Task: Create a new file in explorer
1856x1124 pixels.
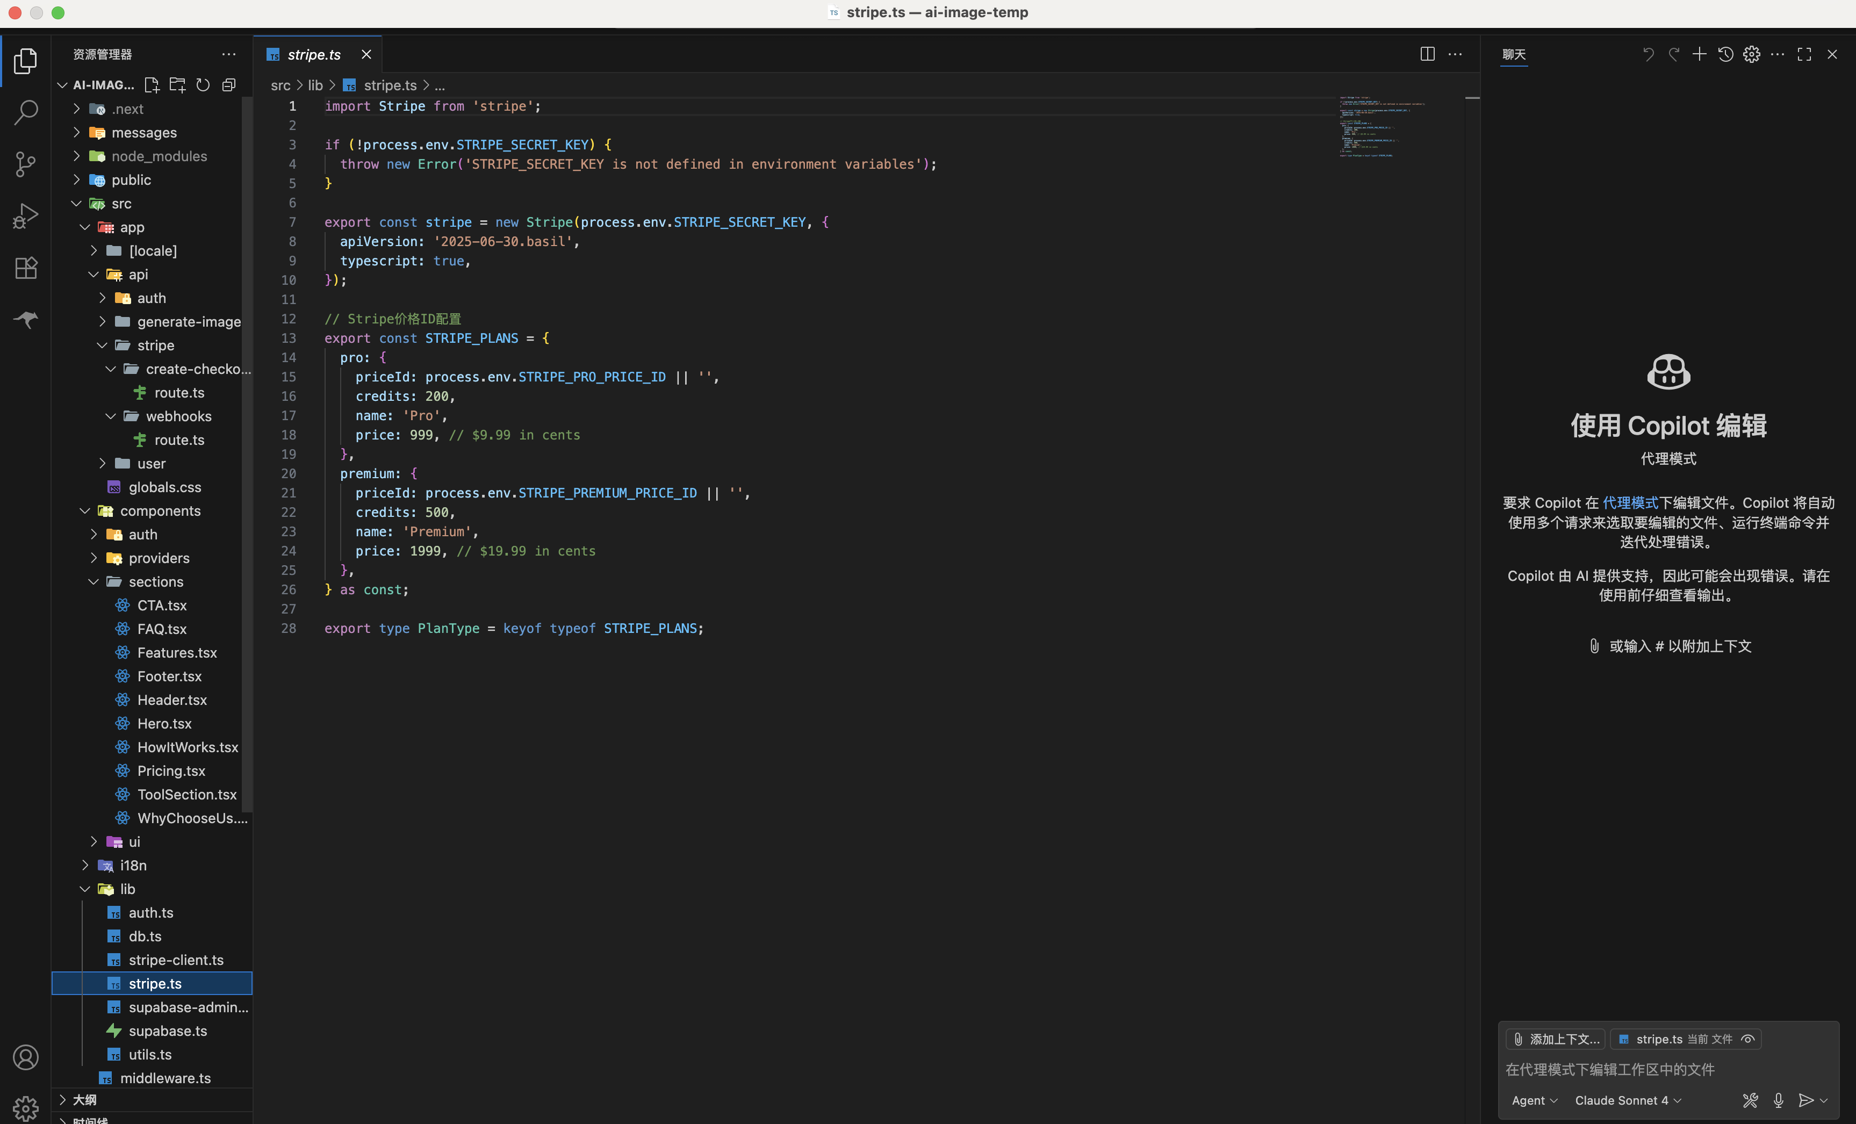Action: tap(152, 85)
